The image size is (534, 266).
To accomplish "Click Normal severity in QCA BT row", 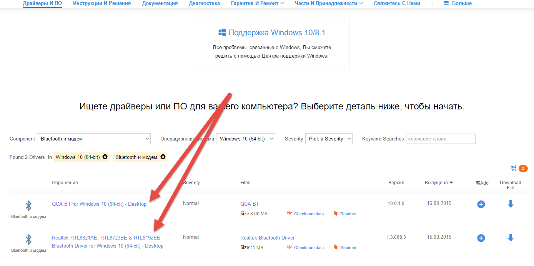I will 191,203.
